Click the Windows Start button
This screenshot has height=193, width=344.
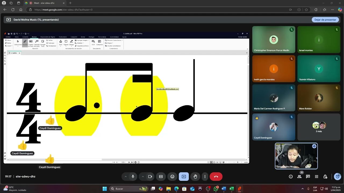[x=105, y=189]
